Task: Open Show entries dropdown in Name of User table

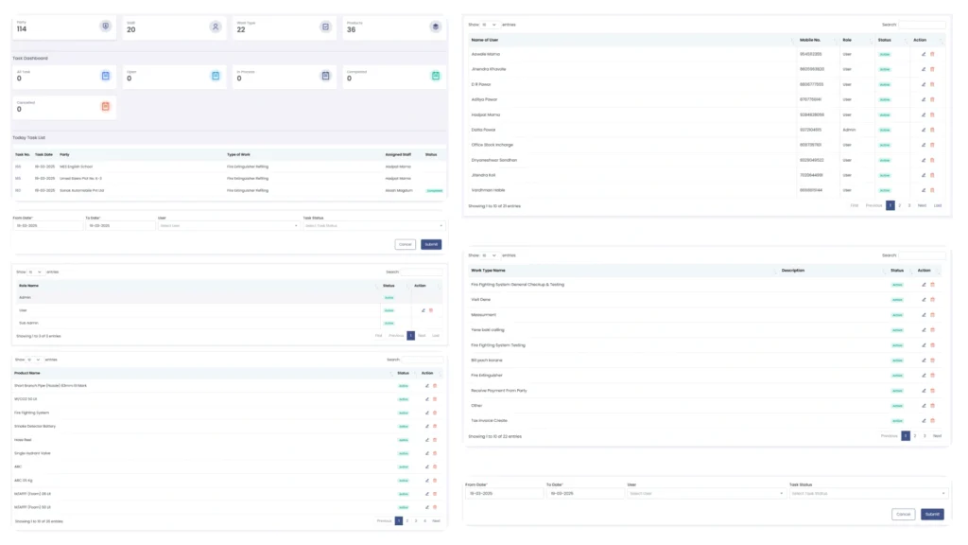Action: tap(490, 25)
